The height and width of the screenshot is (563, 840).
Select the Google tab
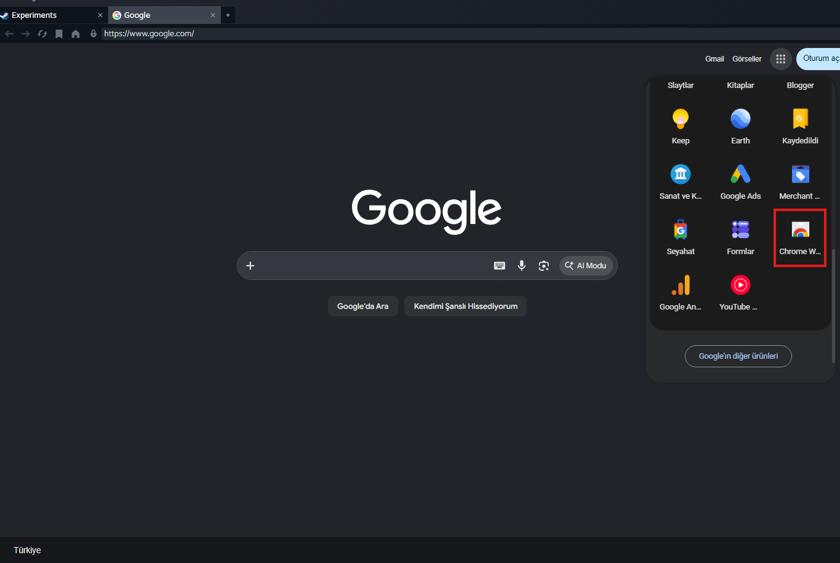click(x=165, y=15)
